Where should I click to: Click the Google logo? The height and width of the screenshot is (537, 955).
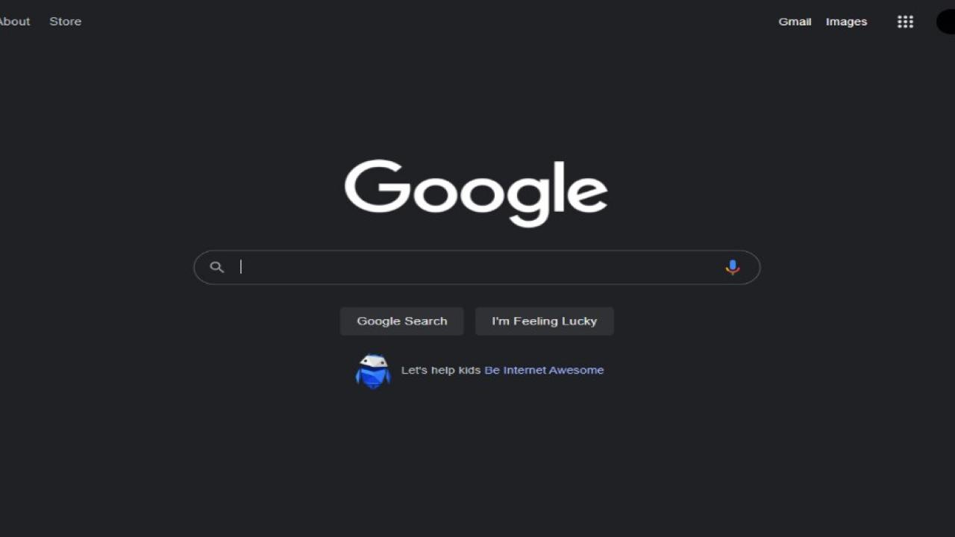476,192
